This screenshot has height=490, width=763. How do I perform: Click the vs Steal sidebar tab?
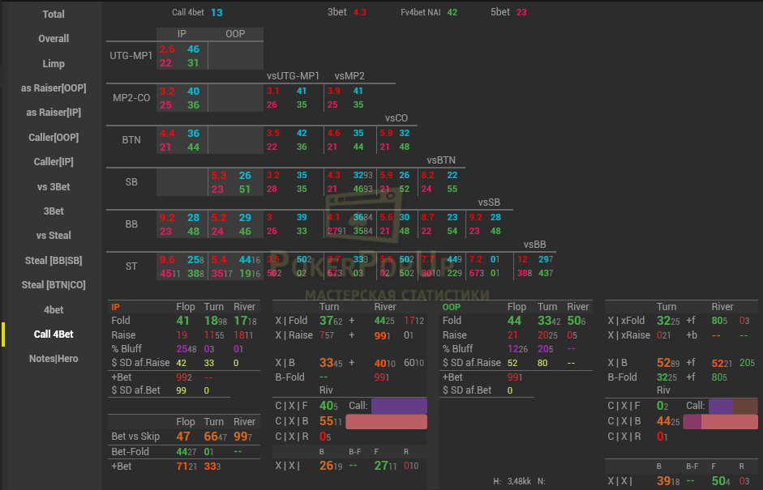[x=54, y=235]
